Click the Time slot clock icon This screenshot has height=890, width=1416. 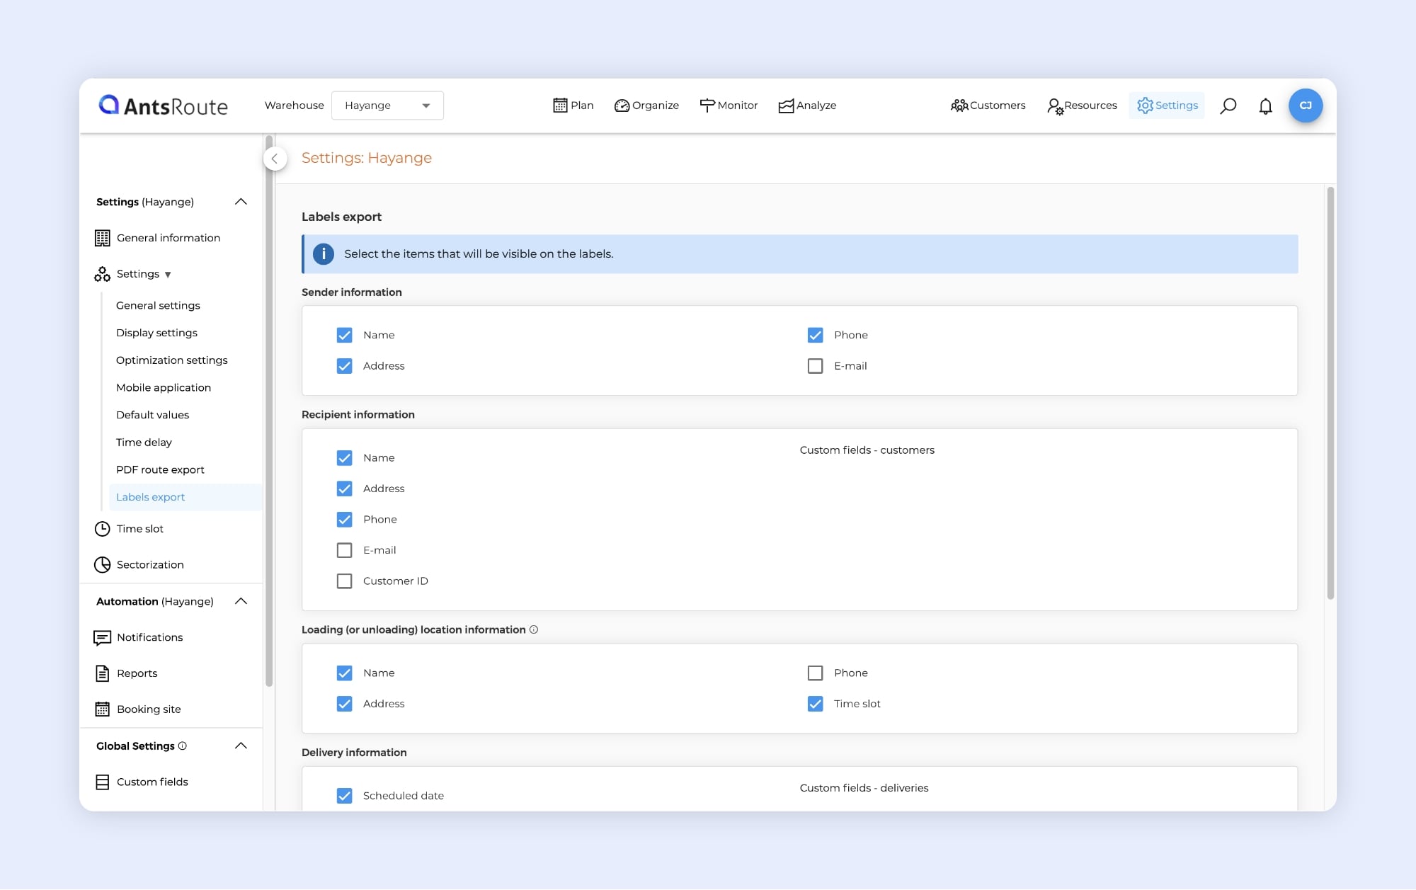103,529
